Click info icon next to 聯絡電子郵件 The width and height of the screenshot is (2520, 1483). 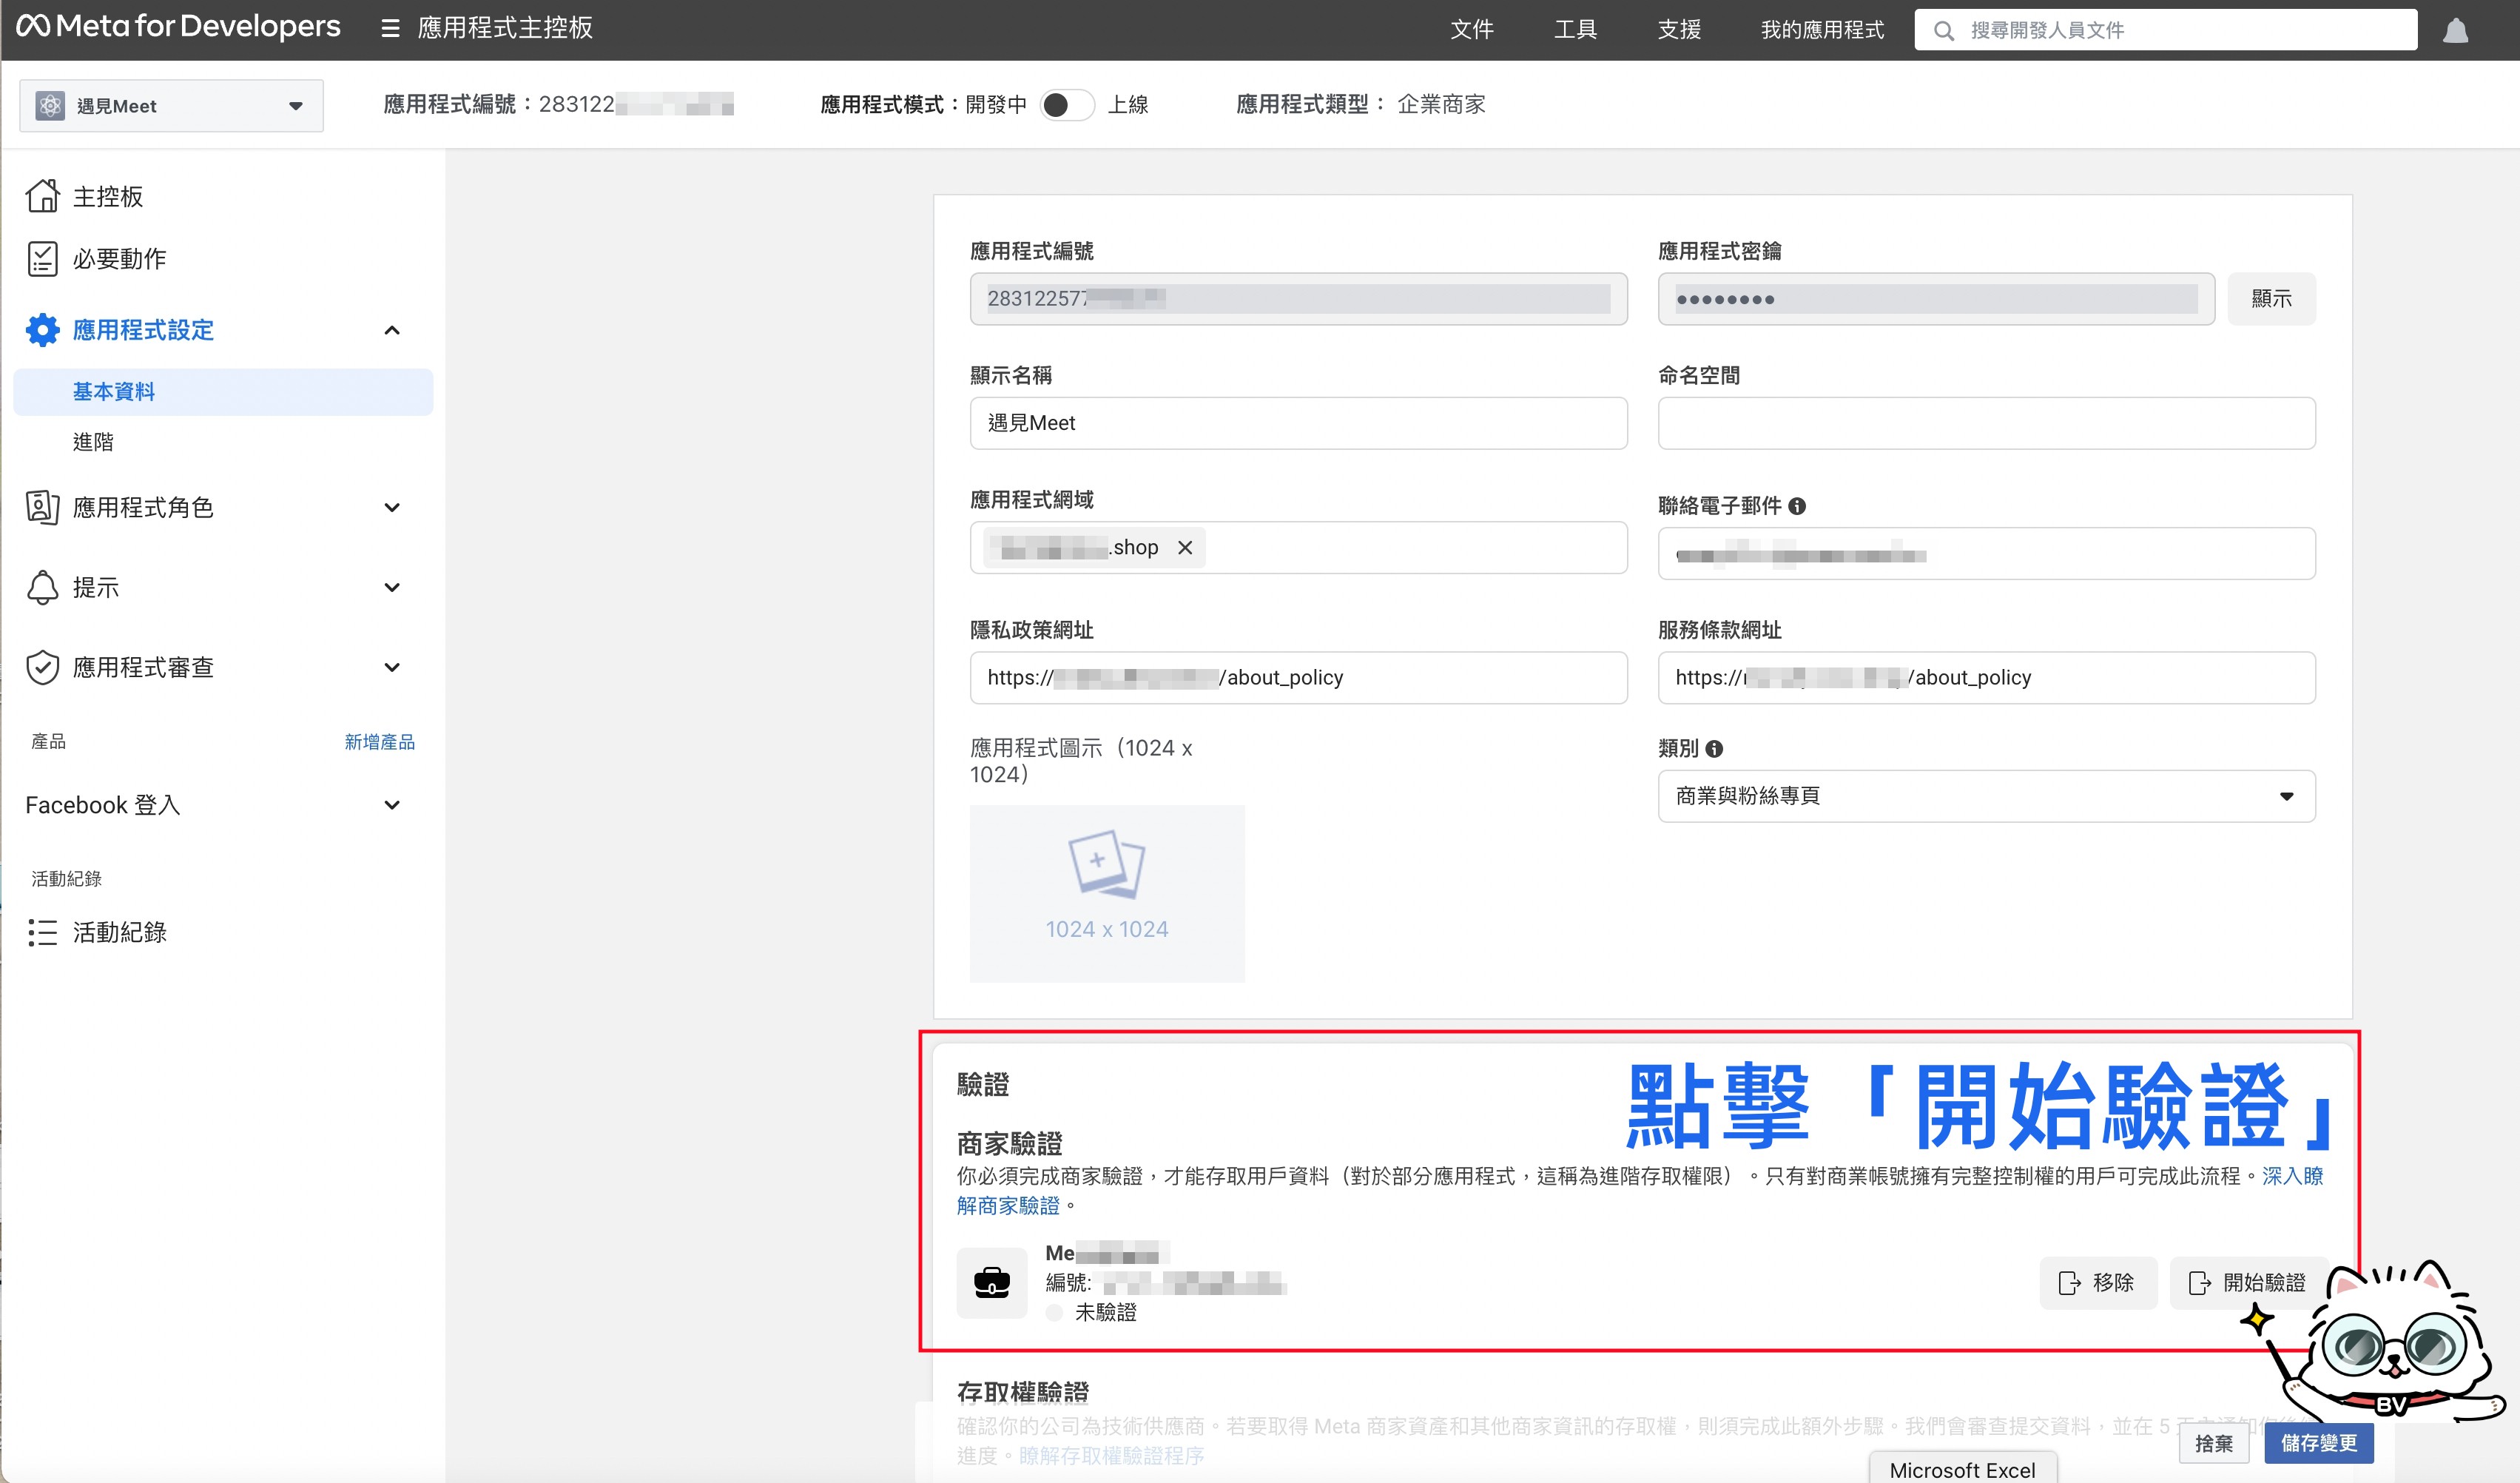click(x=1797, y=506)
